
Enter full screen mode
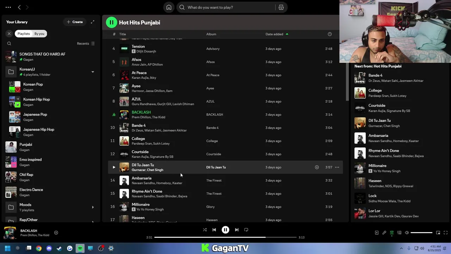tap(445, 233)
